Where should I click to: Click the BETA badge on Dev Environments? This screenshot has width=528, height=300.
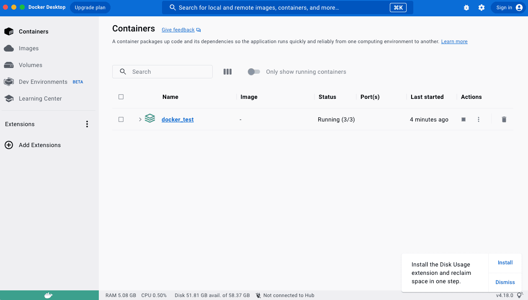[78, 82]
